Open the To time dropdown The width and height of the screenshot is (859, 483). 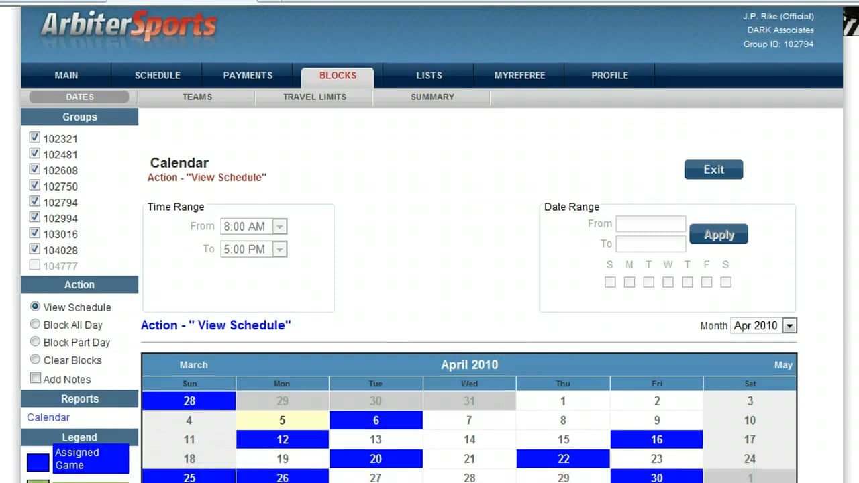[x=254, y=250]
